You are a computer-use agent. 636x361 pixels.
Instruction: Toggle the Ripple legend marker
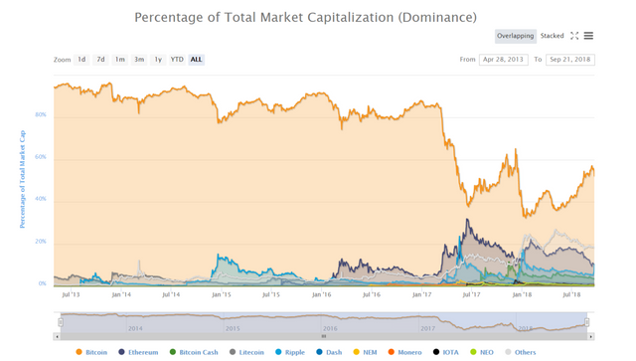point(278,352)
